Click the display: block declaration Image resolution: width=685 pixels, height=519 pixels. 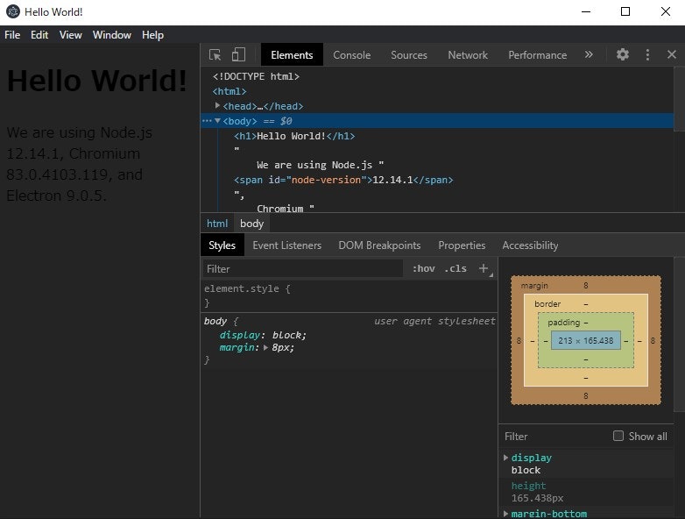point(263,335)
